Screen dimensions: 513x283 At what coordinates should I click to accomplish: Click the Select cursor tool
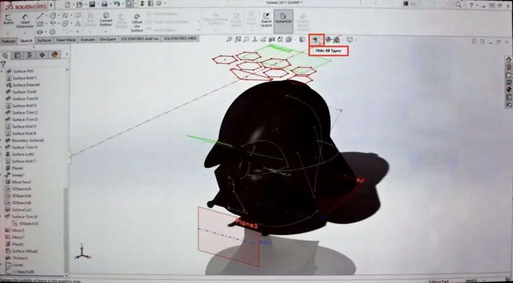pyautogui.click(x=130, y=4)
